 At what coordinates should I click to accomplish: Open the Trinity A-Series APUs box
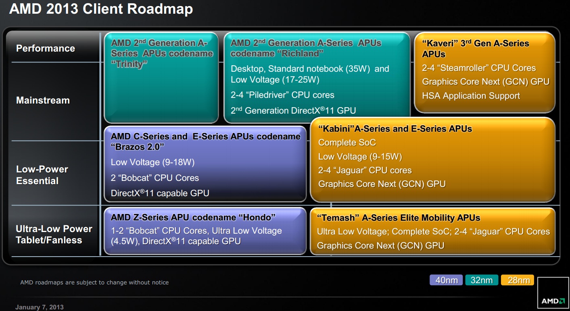point(161,77)
